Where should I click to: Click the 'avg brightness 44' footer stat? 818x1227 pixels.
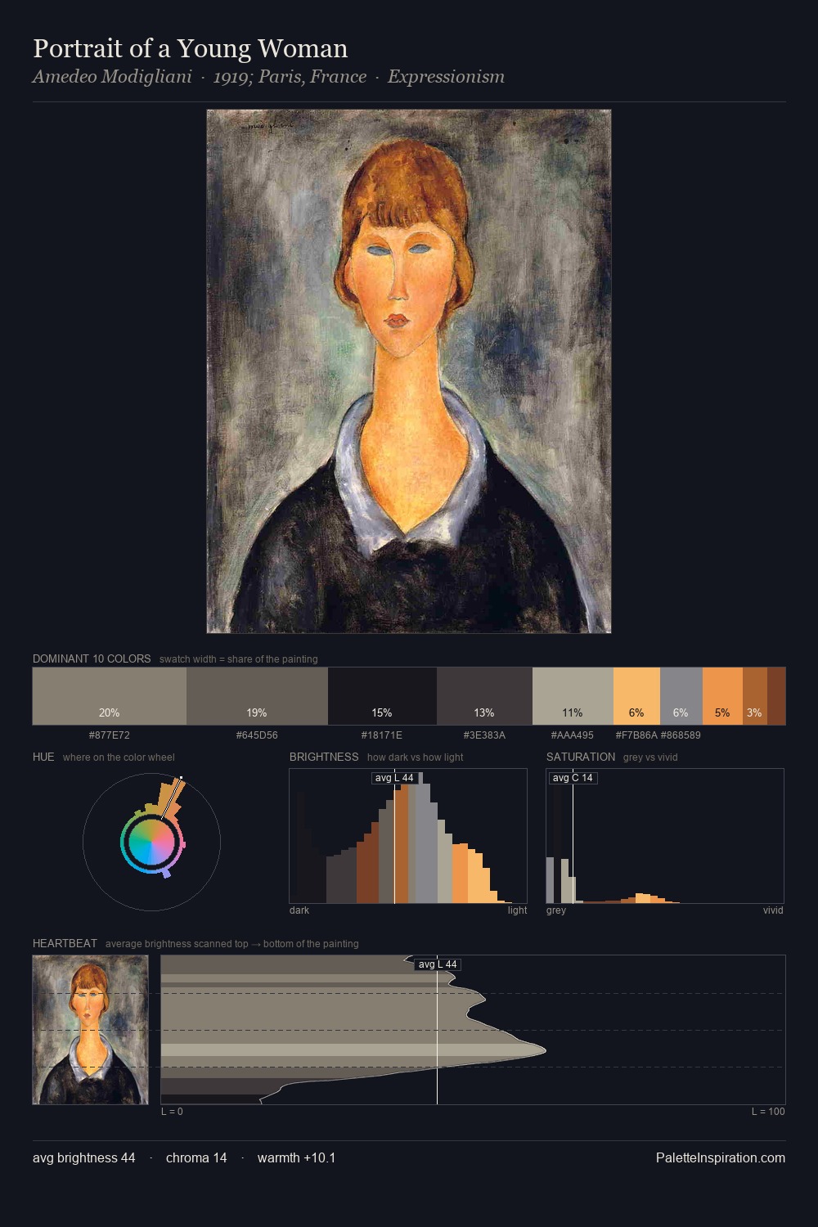point(84,1158)
